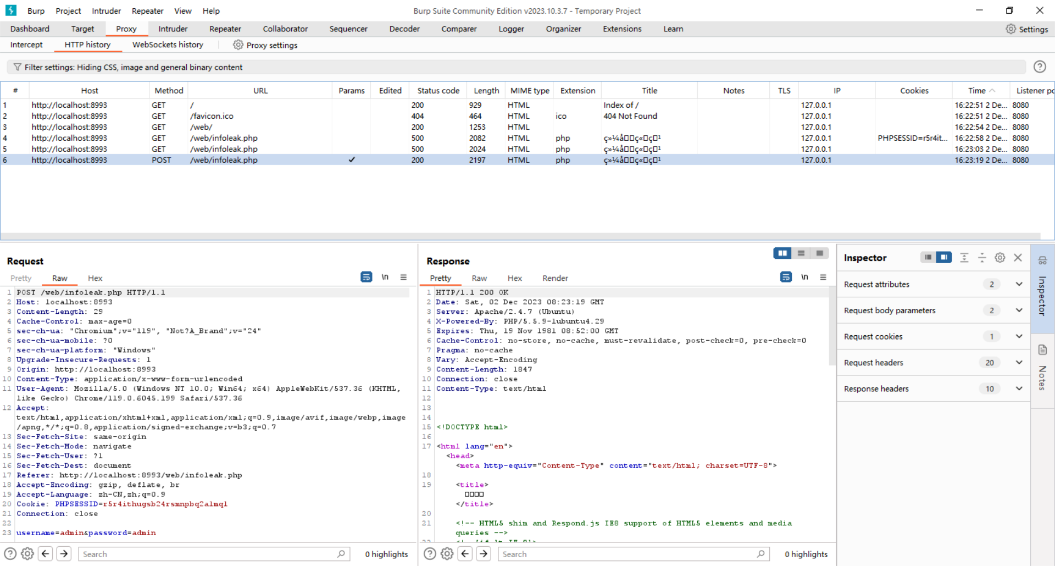Toggle response message word wrap icon
This screenshot has height=566, width=1055.
786,278
